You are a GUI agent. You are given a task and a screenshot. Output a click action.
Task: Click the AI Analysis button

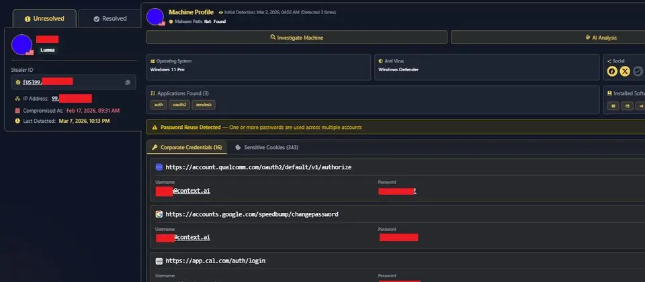pos(548,38)
